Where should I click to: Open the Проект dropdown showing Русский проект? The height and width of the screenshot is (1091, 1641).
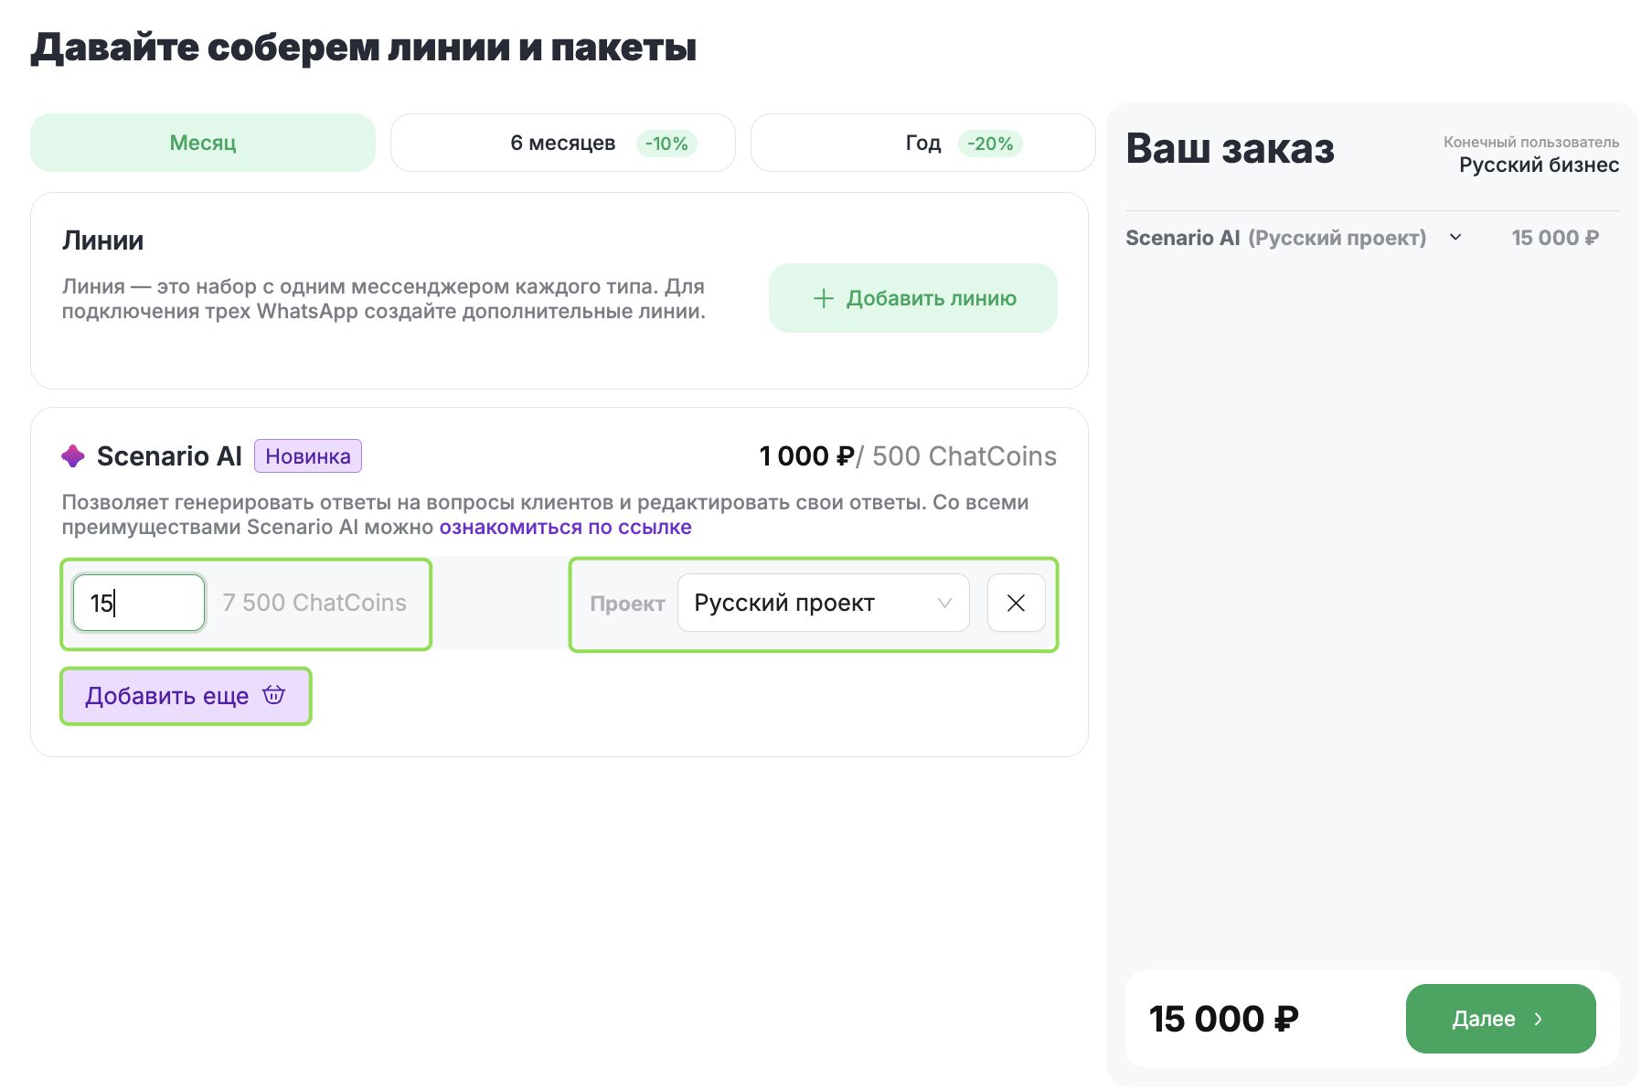(823, 603)
